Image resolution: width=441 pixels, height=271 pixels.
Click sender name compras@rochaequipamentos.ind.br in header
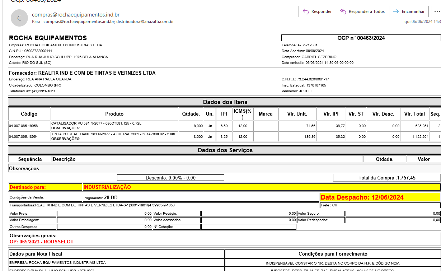76,15
